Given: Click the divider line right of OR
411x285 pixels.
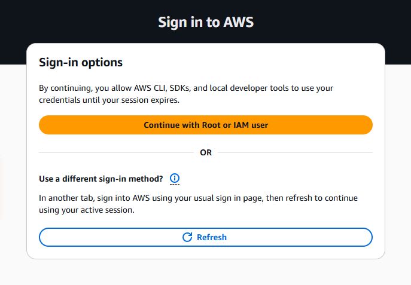Looking at the screenshot, I should [x=295, y=152].
